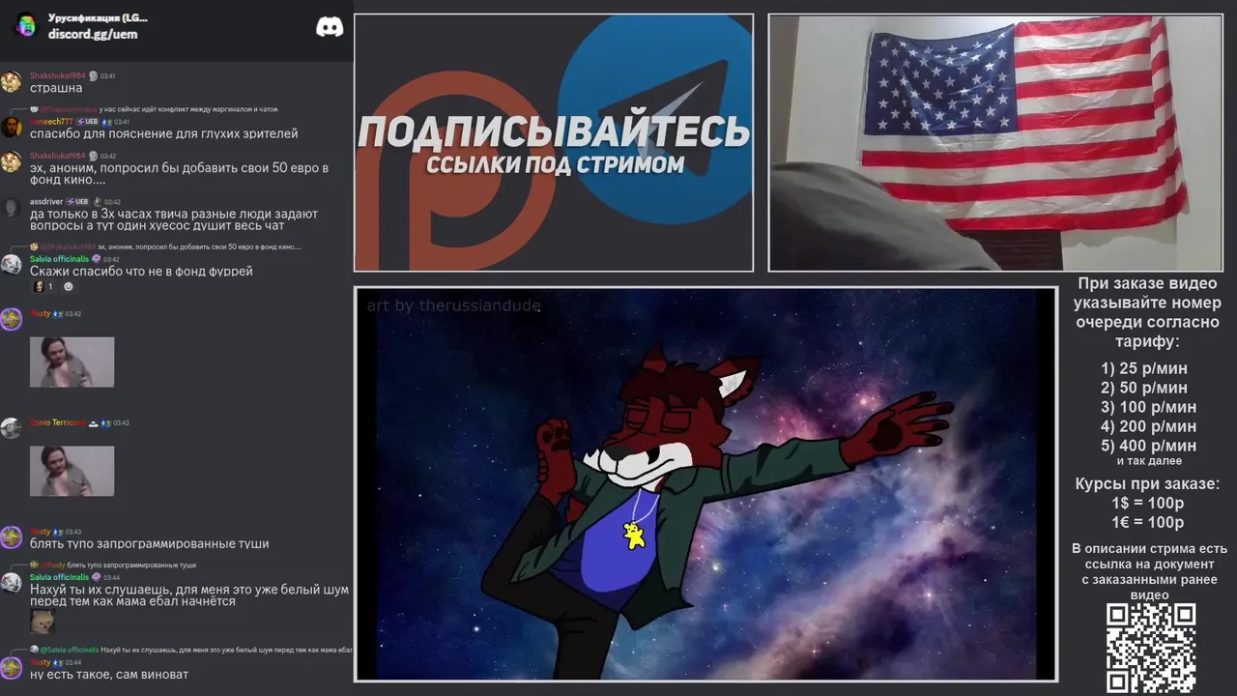Jump to the reply preview quoting @Salvia officinalis
The width and height of the screenshot is (1237, 696).
click(190, 650)
